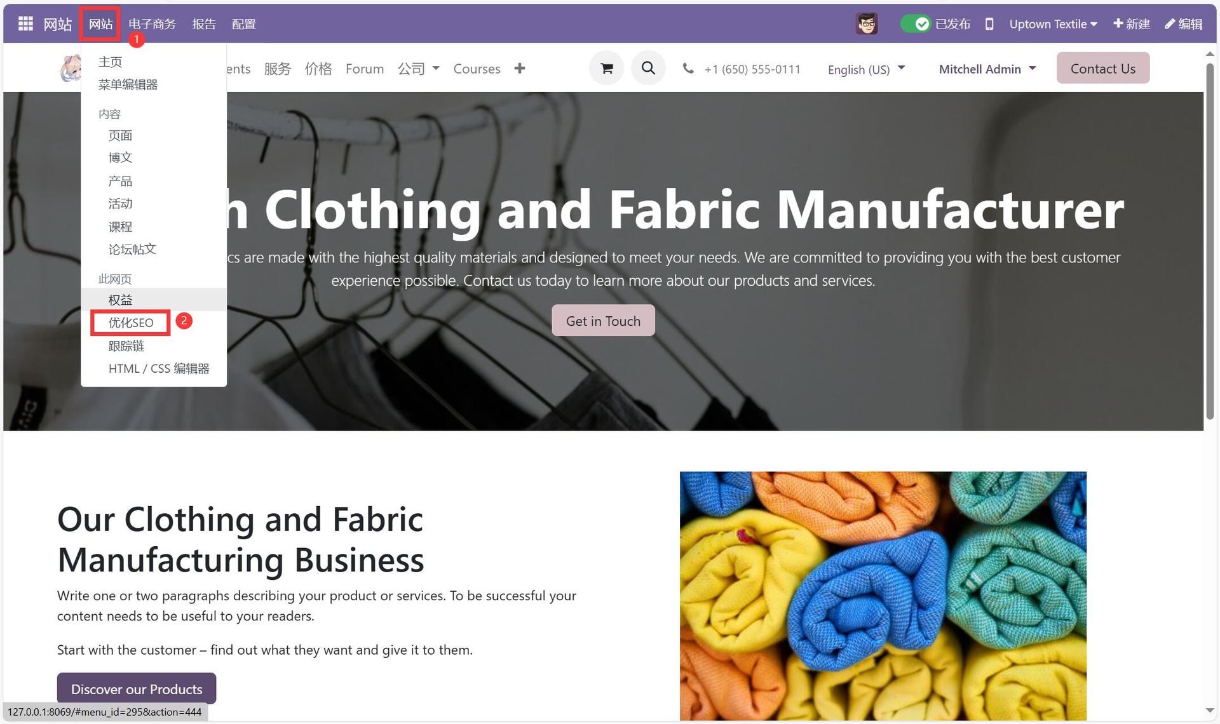1220x724 pixels.
Task: Expand the 公司 menu dropdown
Action: [418, 69]
